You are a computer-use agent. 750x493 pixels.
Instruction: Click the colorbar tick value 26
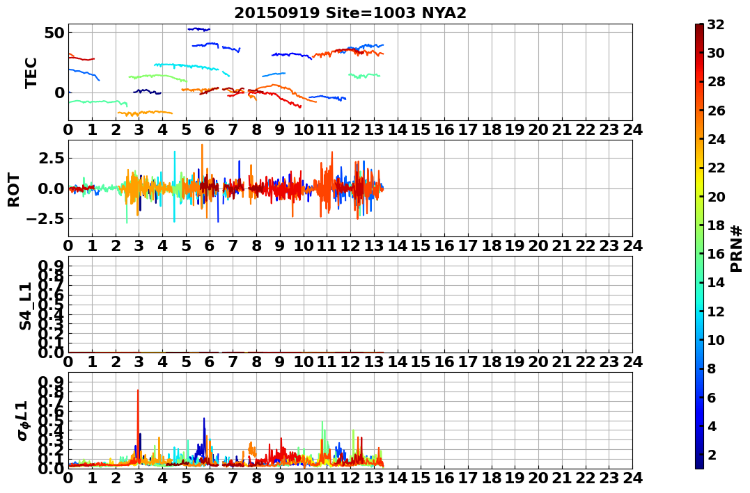[716, 111]
